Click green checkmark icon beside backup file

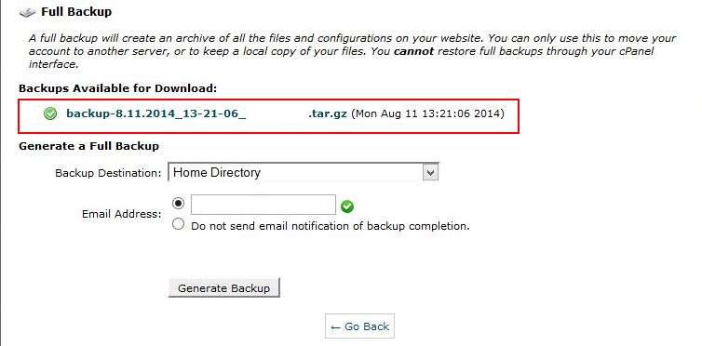point(50,114)
